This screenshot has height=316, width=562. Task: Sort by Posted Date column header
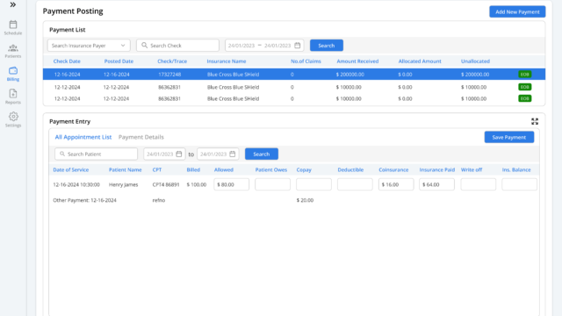point(119,61)
